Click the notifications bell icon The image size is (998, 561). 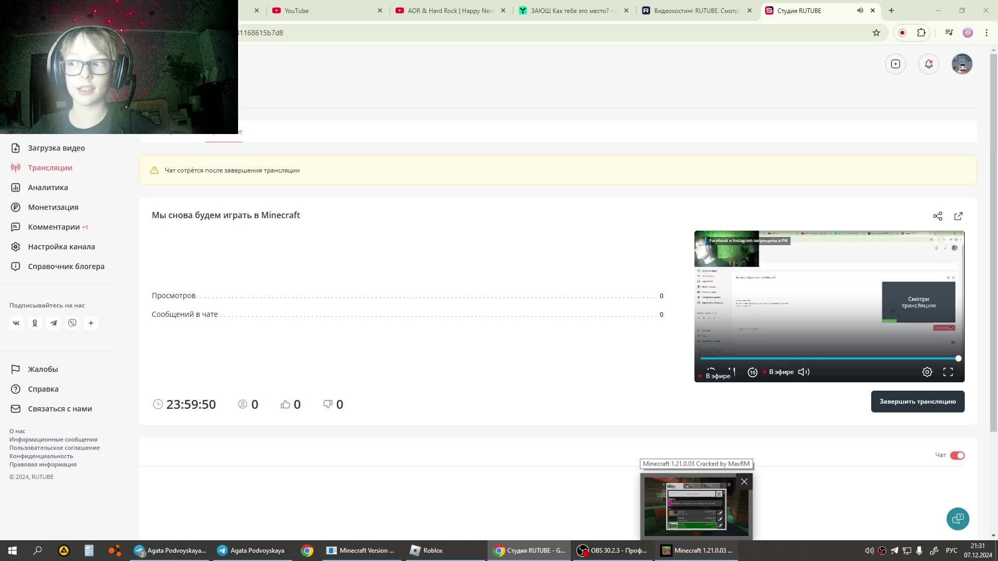pyautogui.click(x=928, y=64)
